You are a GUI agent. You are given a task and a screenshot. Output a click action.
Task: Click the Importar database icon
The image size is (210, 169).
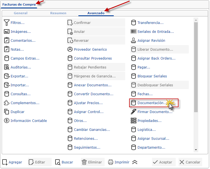7,85
